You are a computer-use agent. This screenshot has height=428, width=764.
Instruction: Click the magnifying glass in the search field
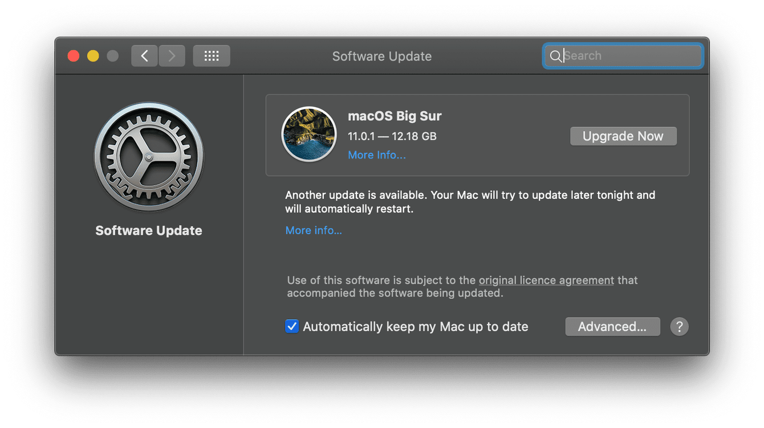pos(556,56)
